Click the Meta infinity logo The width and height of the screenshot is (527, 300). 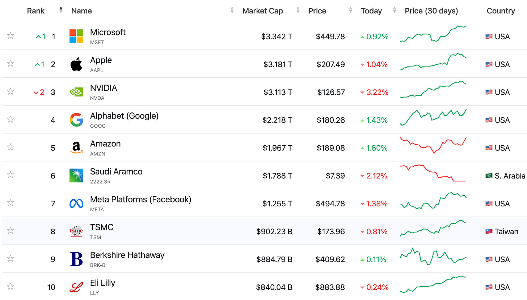point(76,203)
